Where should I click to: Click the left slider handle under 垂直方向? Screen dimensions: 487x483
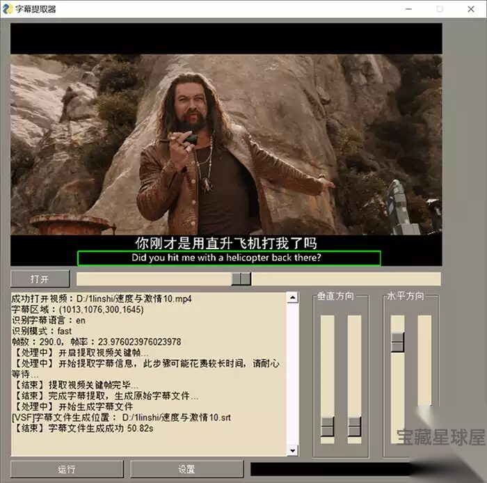point(328,427)
